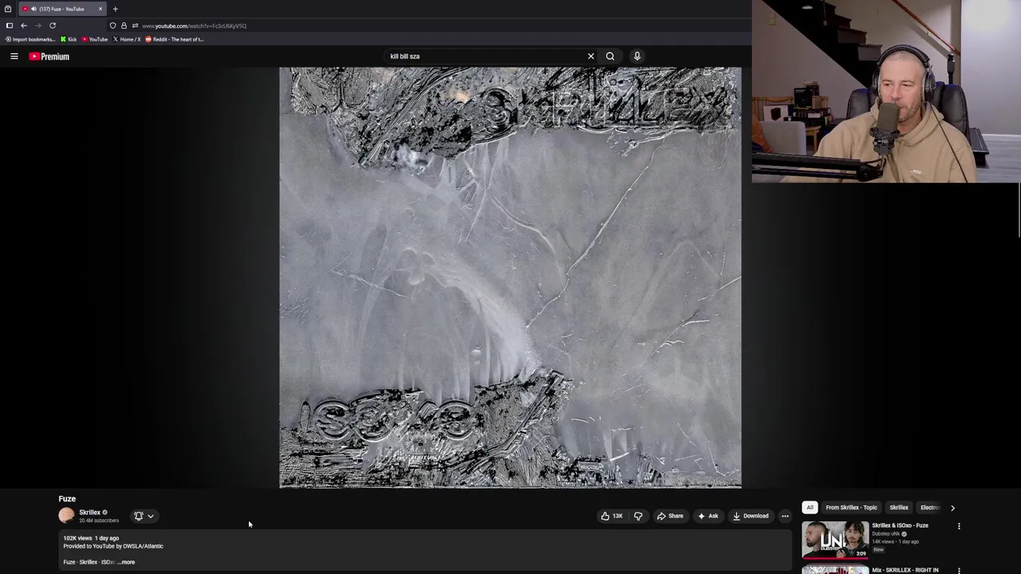Open options for 'Skrillex & ISOxo - Fuze'
Viewport: 1021px width, 574px height.
959,526
